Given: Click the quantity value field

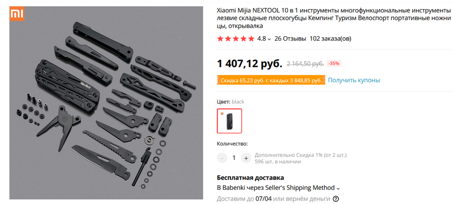Looking at the screenshot, I should point(234,158).
